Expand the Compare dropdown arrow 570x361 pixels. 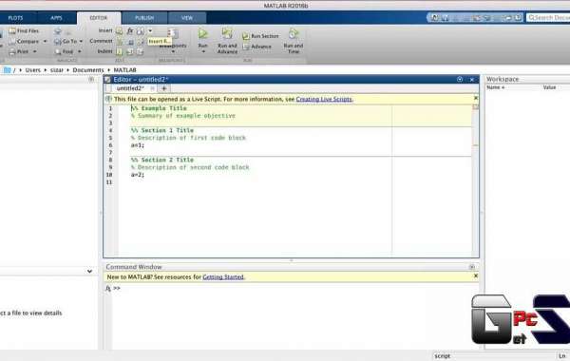click(x=45, y=42)
